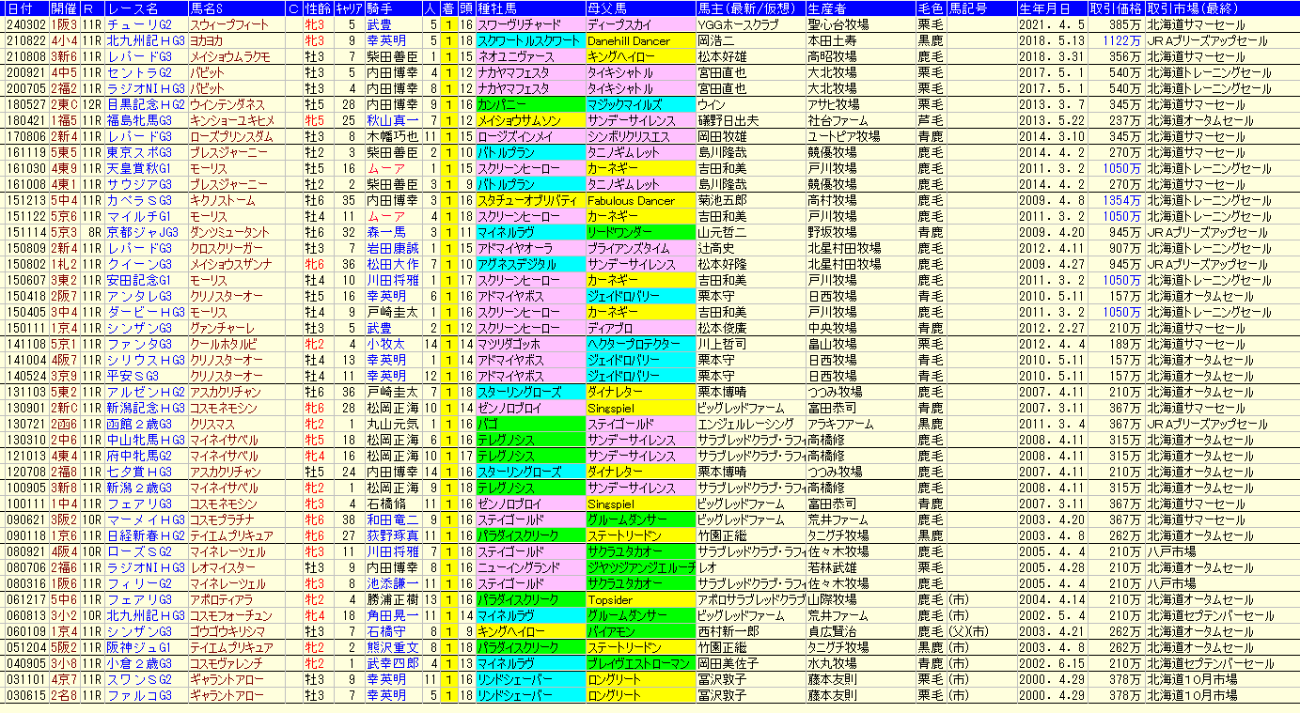Click horse name ウインテンダネス
The image size is (1300, 713).
coord(227,105)
